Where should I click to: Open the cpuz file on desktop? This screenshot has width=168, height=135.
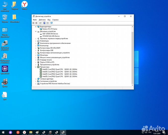pos(5,96)
